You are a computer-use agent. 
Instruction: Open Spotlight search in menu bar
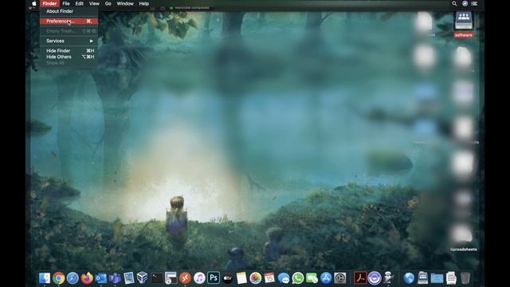[454, 3]
